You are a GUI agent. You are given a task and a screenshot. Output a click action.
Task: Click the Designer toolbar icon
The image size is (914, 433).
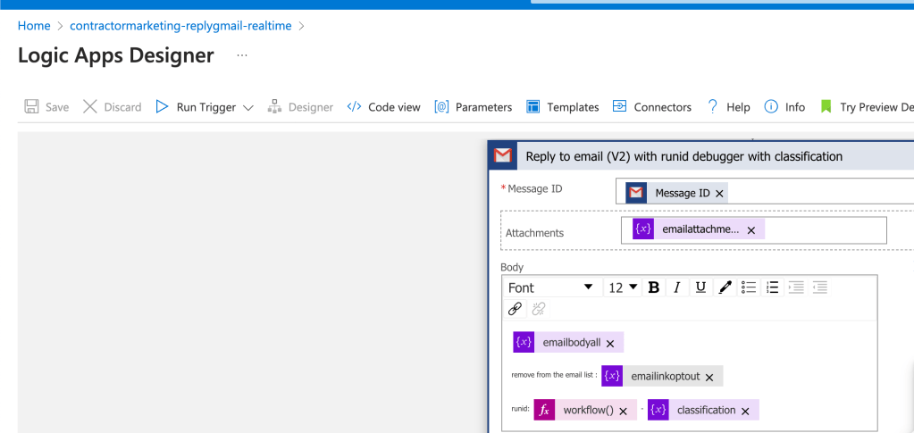pyautogui.click(x=274, y=106)
